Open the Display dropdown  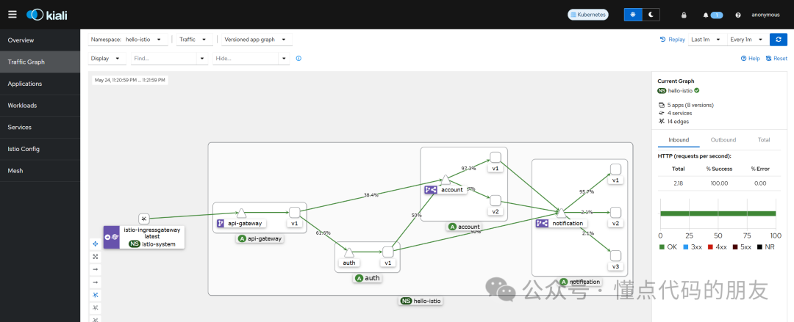[107, 59]
